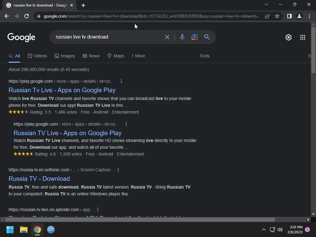Open the Windows Start menu
Image resolution: width=316 pixels, height=237 pixels.
pos(10,230)
